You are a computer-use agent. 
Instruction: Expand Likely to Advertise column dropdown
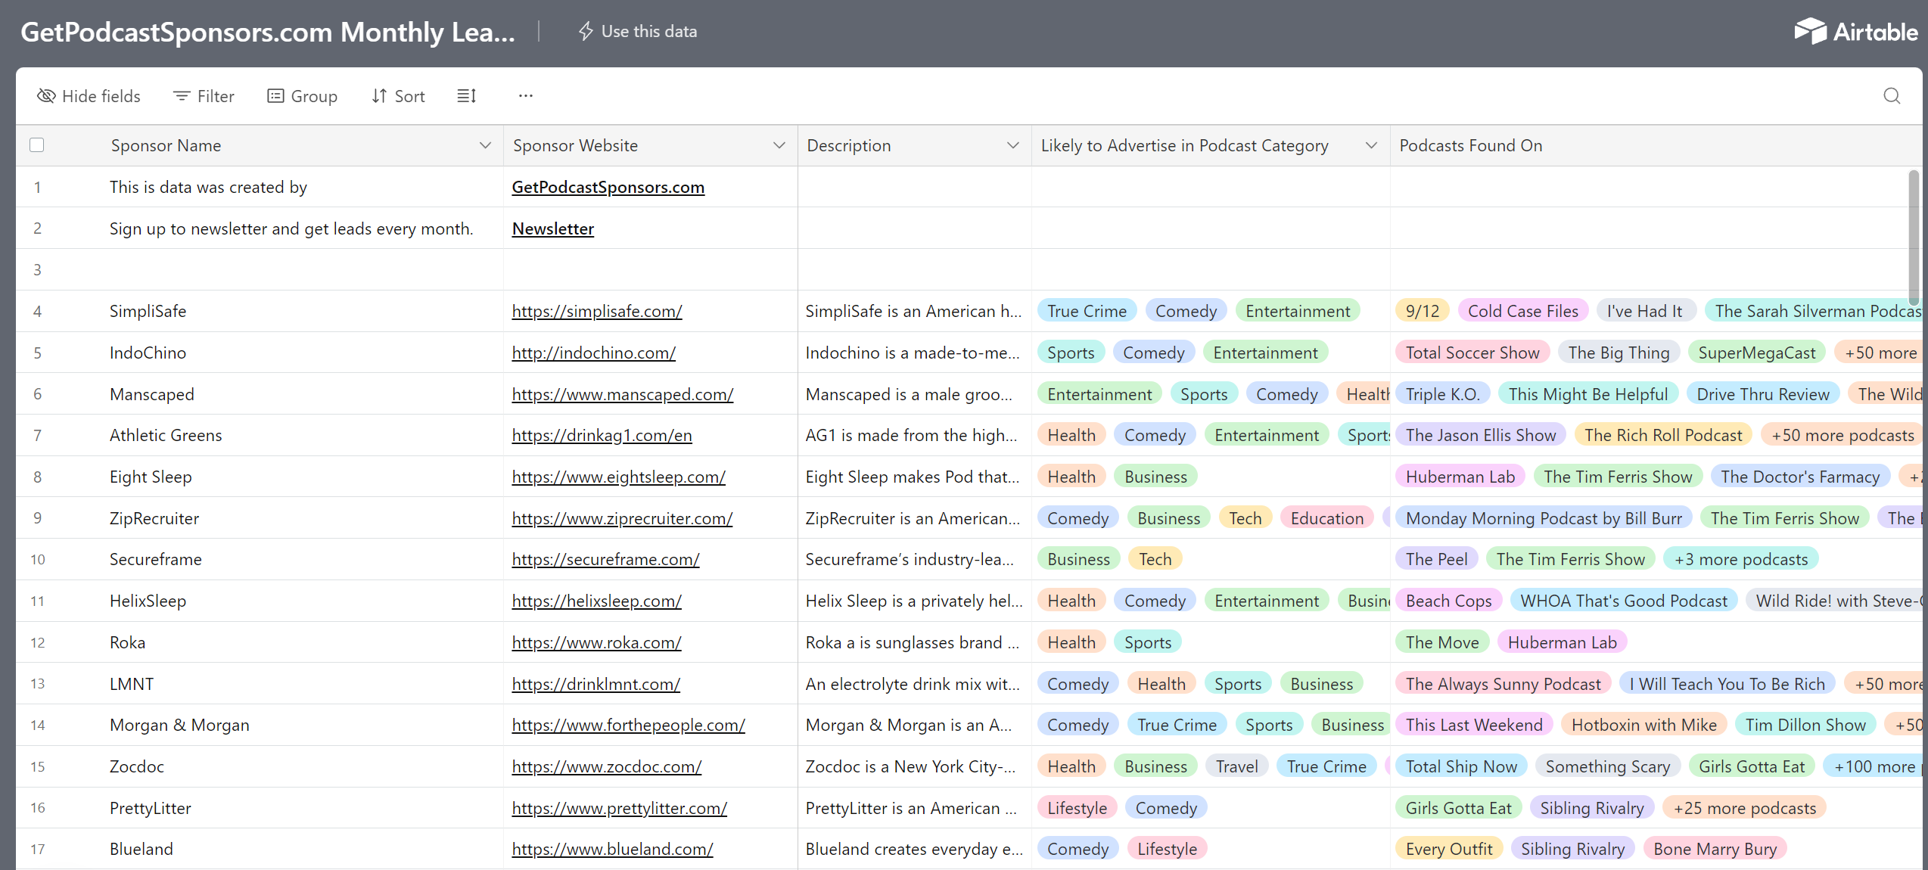1371,145
